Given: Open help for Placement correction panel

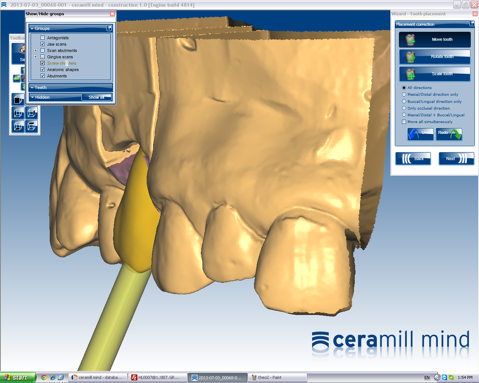Looking at the screenshot, I should [x=472, y=24].
